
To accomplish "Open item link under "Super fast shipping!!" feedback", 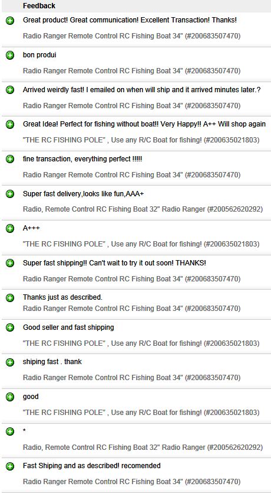I will coord(131,279).
